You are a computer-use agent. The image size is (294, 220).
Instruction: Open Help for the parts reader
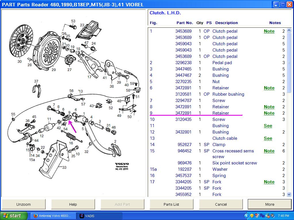(73, 204)
